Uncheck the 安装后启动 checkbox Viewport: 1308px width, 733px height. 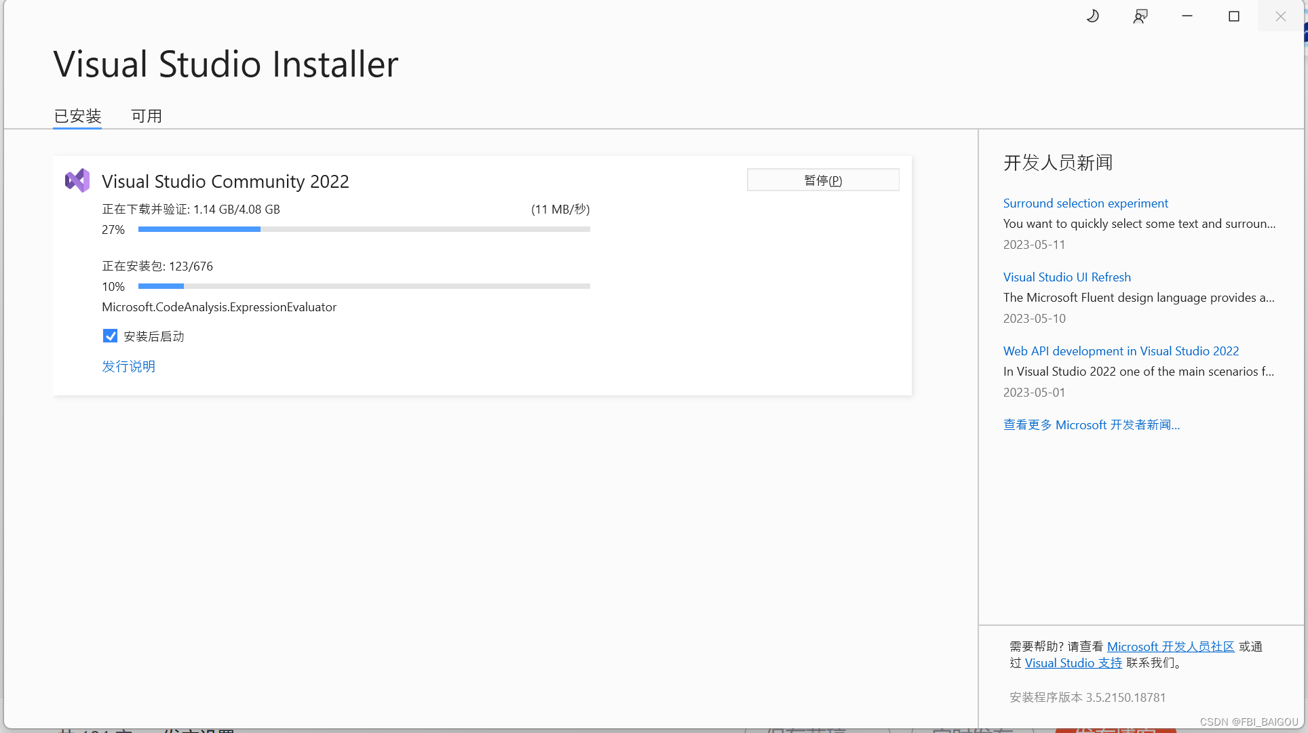pyautogui.click(x=110, y=336)
